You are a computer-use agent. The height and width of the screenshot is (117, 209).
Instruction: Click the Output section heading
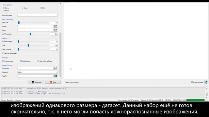tap(5, 38)
